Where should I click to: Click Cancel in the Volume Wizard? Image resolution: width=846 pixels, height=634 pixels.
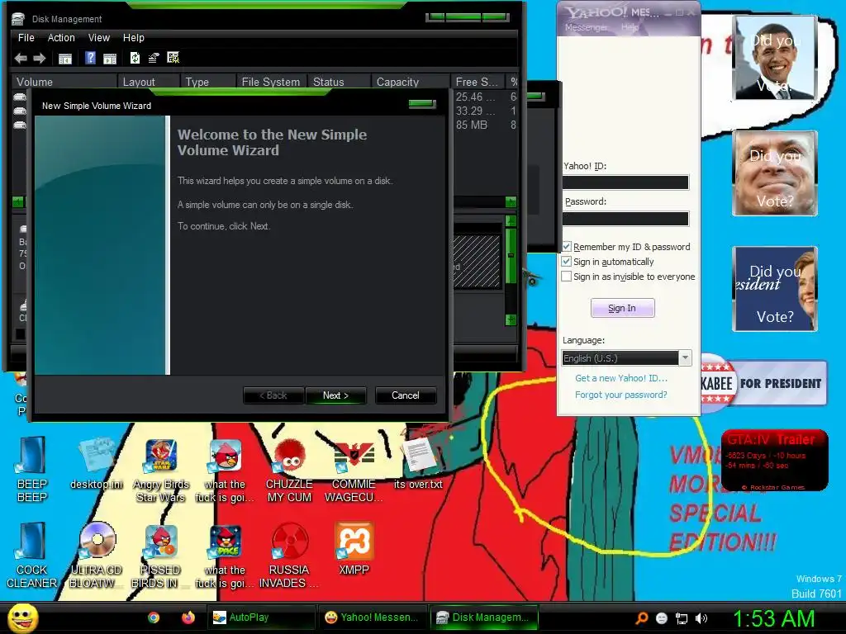[x=405, y=395]
